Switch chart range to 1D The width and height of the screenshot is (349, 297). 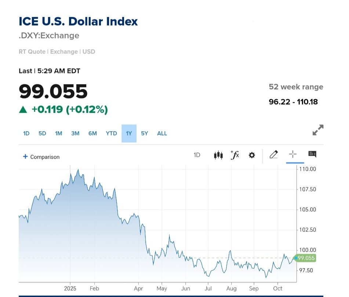[x=26, y=133]
